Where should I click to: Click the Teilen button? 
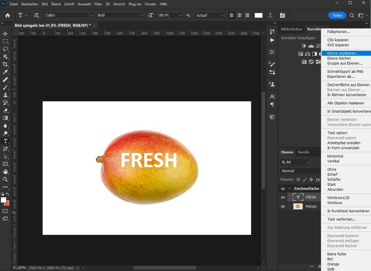(x=337, y=15)
